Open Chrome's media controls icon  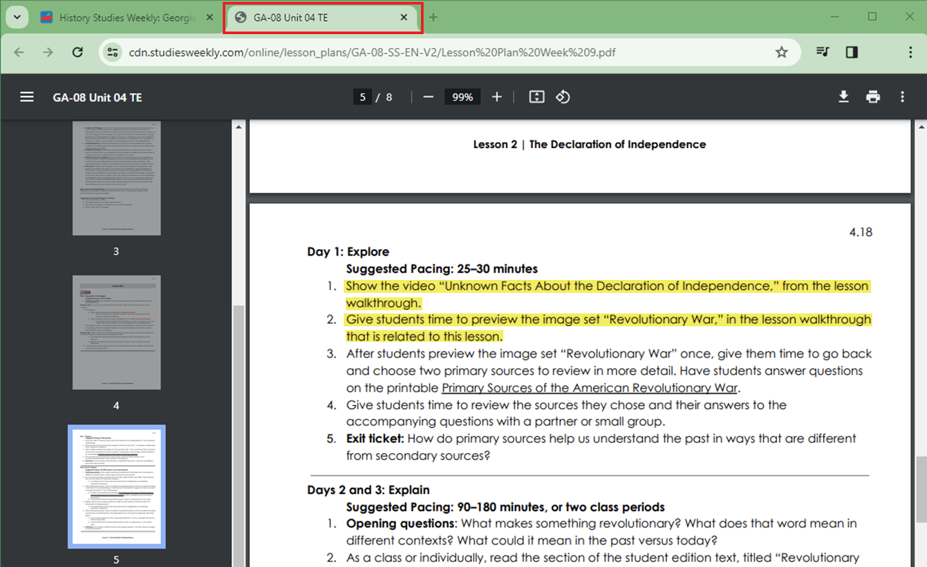pos(823,52)
